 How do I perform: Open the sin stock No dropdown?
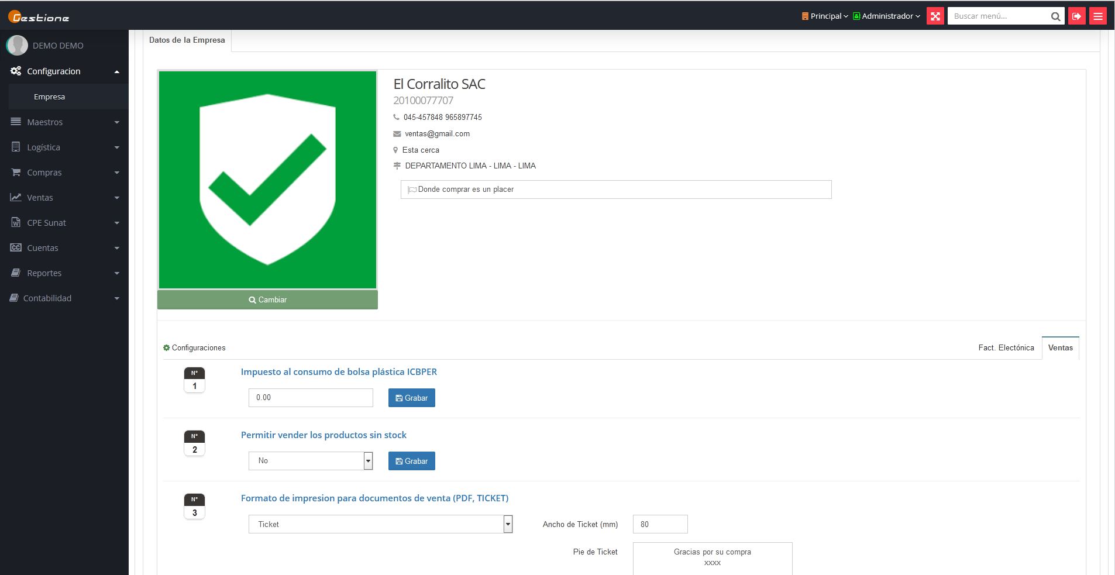(311, 461)
